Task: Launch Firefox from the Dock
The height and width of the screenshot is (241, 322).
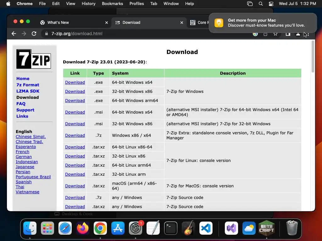Action: click(x=83, y=228)
